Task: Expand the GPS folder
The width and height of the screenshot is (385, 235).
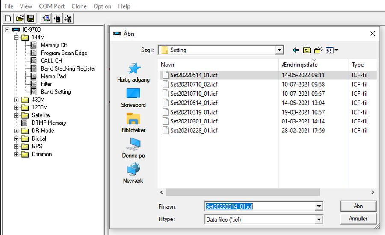Action: tap(16, 147)
